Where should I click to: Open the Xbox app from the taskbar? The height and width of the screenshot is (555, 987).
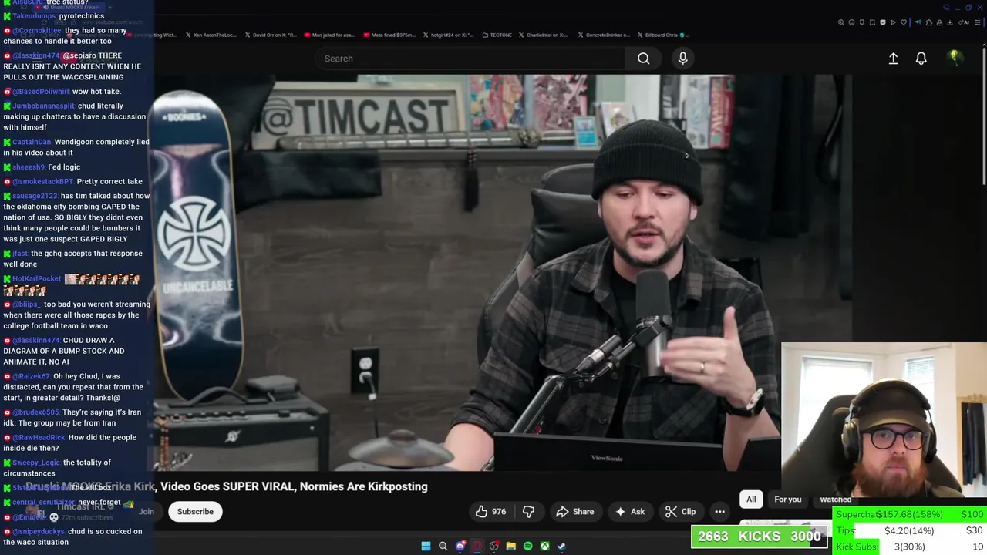544,546
